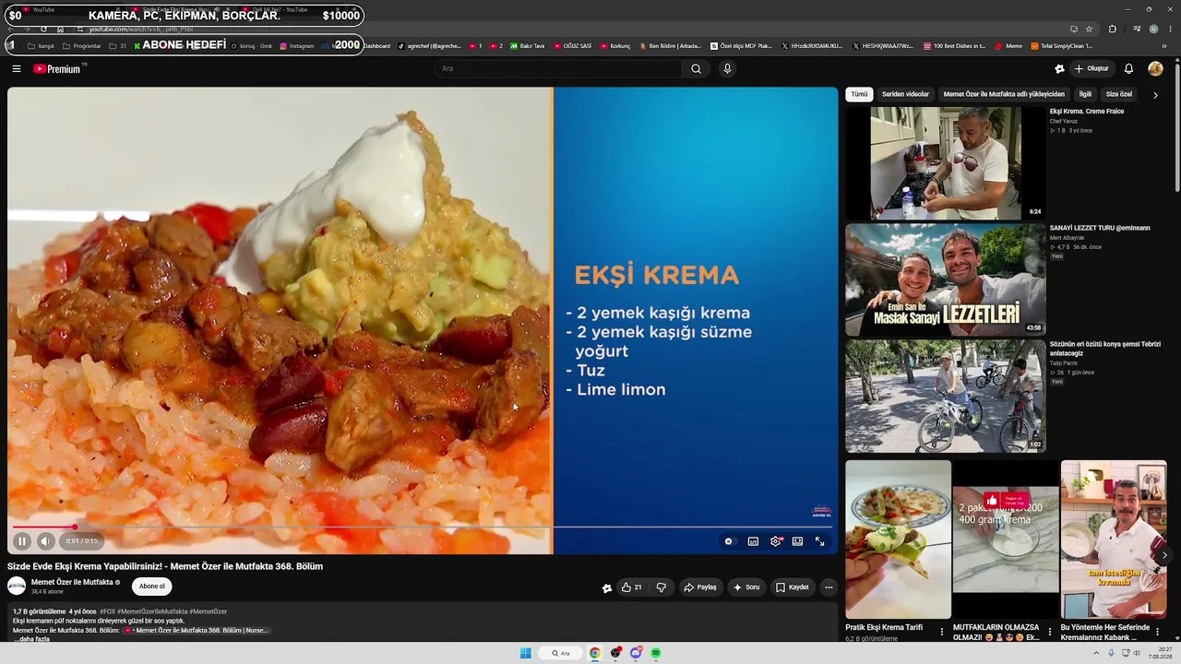Image resolution: width=1181 pixels, height=664 pixels.
Task: Open the 100 Best Dishes bookmark
Action: (x=954, y=46)
